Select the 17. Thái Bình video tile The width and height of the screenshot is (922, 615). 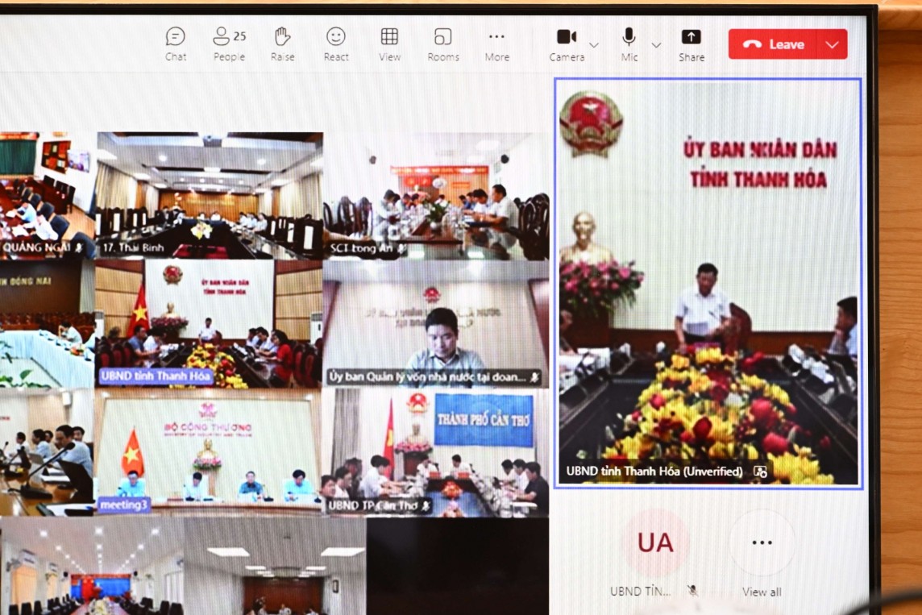tap(209, 195)
